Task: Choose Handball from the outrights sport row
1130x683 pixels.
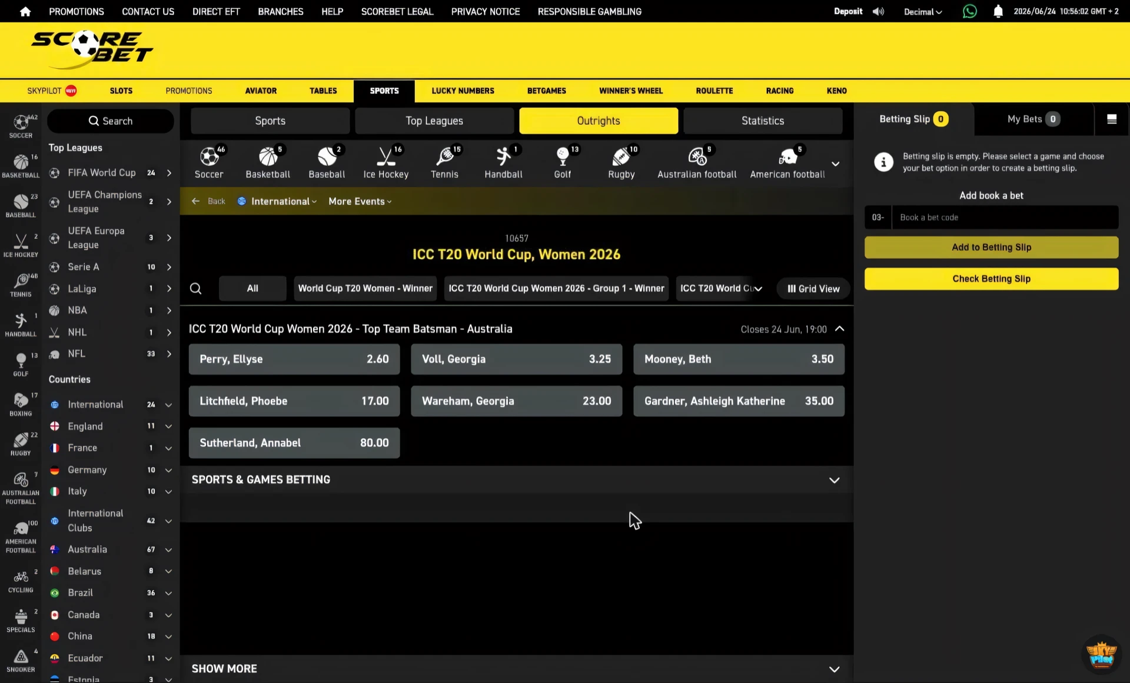Action: pyautogui.click(x=503, y=163)
